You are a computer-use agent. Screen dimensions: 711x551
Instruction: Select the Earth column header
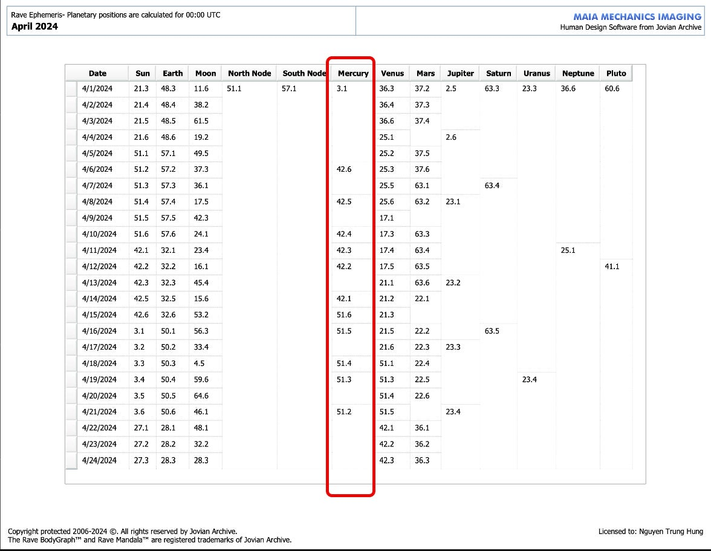173,73
